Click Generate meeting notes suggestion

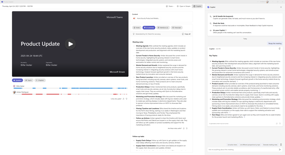270,145
